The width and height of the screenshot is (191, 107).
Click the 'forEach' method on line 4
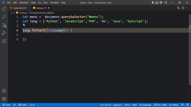[38, 30]
